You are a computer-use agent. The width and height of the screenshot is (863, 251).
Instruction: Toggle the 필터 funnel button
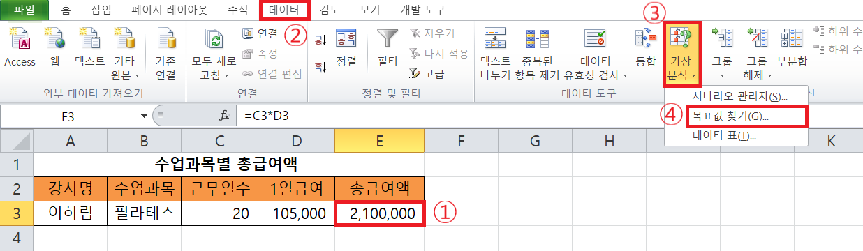pyautogui.click(x=388, y=47)
